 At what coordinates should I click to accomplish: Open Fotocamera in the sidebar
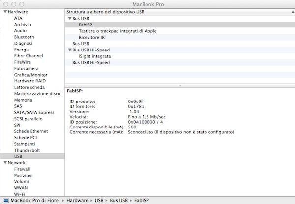click(x=27, y=68)
